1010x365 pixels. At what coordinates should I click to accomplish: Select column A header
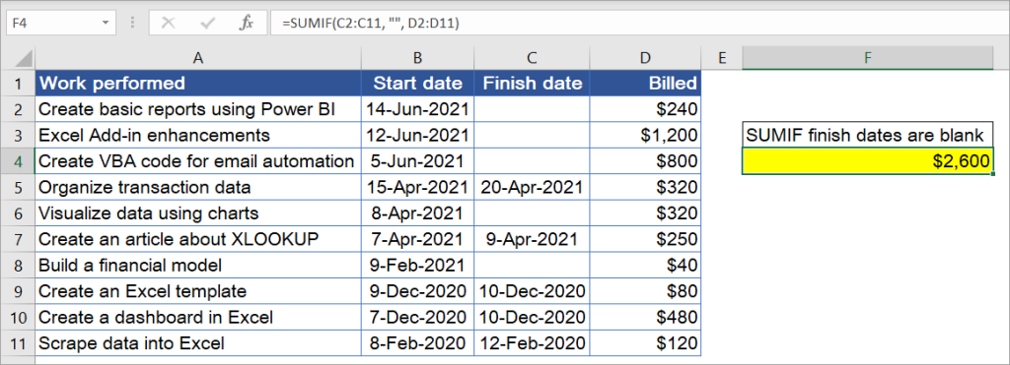(x=197, y=58)
